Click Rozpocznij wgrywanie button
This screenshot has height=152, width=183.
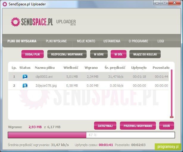pos(67,54)
